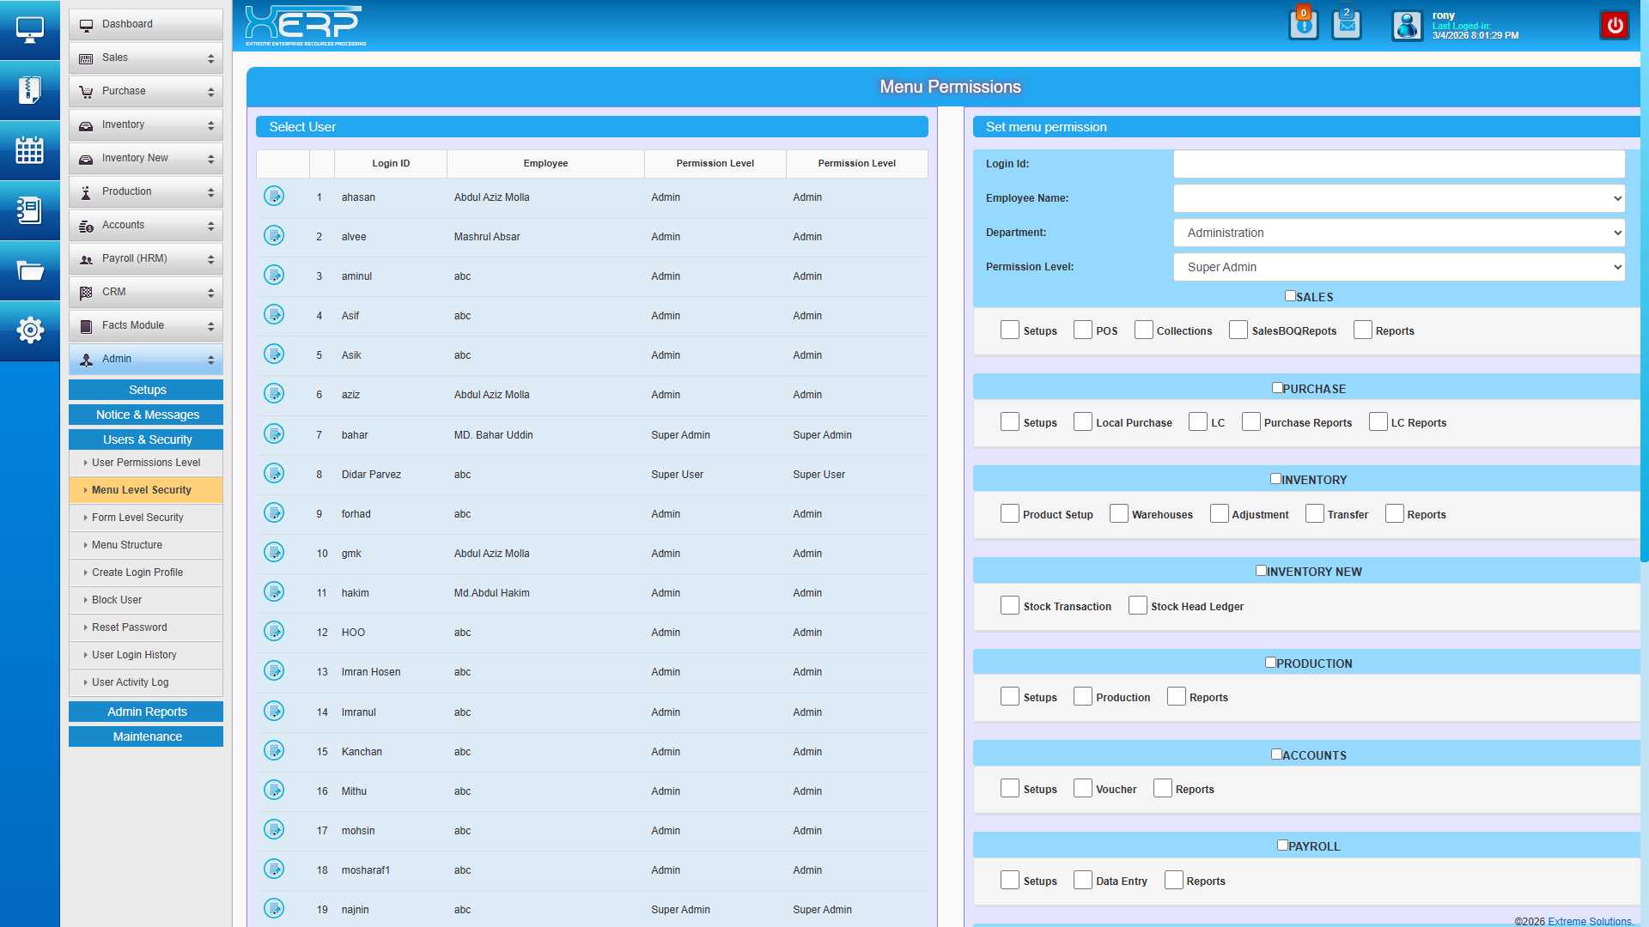
Task: Click the Login Id input field
Action: pyautogui.click(x=1398, y=164)
